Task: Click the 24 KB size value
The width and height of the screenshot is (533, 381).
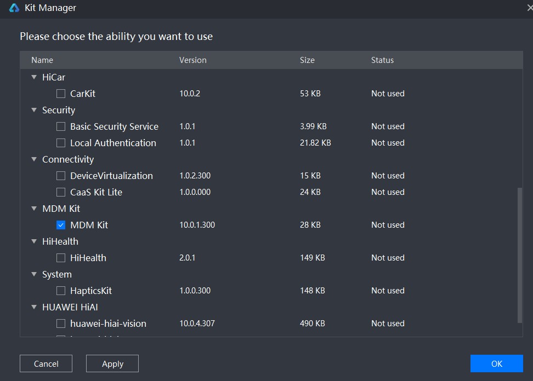Action: pos(310,192)
